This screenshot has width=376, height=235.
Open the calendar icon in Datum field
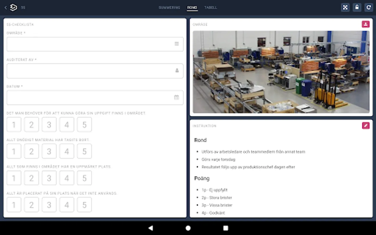[x=177, y=97]
